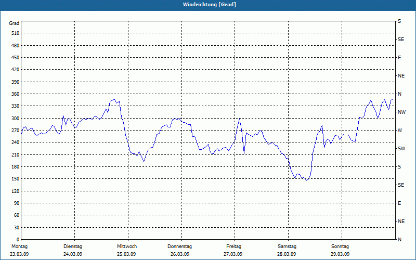Image resolution: width=416 pixels, height=260 pixels.
Task: Click the date 23.03.09
Action: pos(19,254)
